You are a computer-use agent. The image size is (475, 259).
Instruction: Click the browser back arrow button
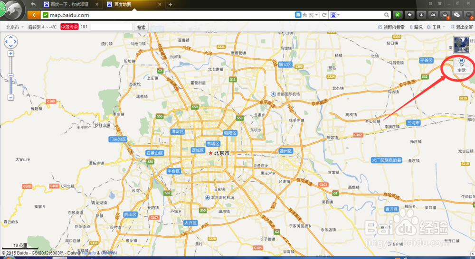tap(34, 15)
